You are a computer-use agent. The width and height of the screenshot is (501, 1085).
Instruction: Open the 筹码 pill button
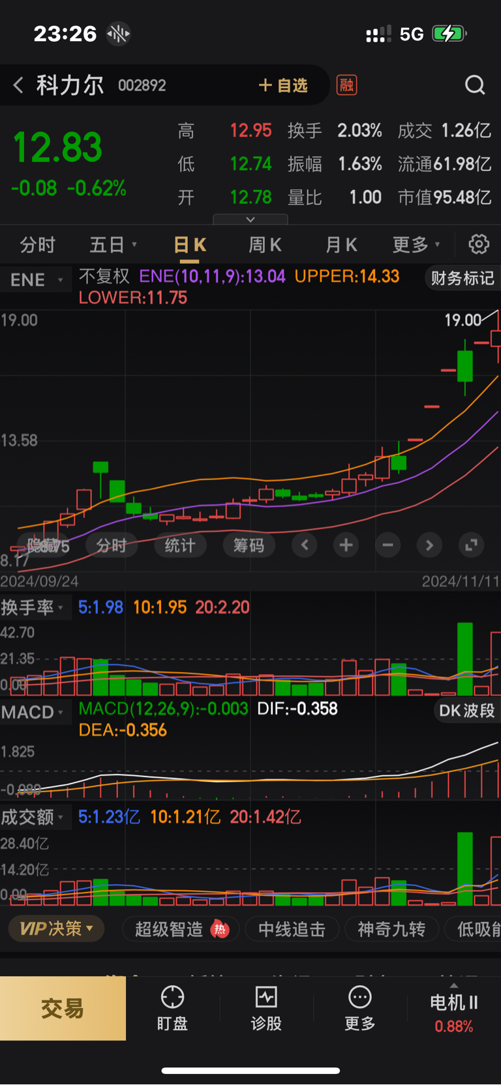(249, 545)
